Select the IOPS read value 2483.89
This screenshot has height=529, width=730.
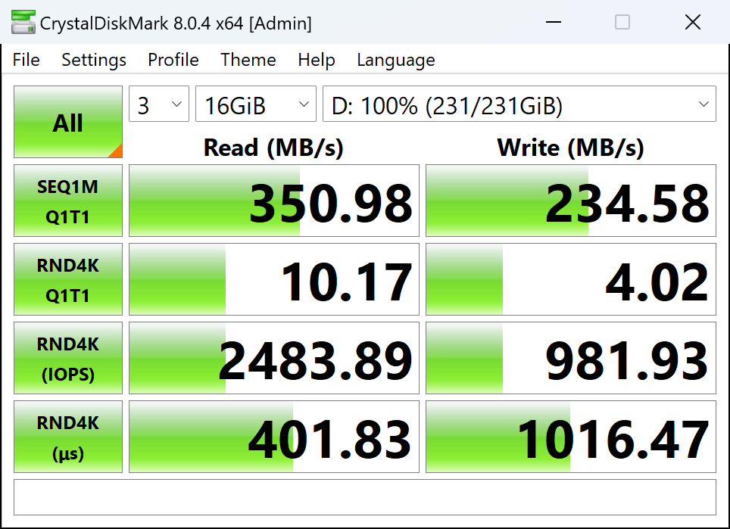(274, 358)
